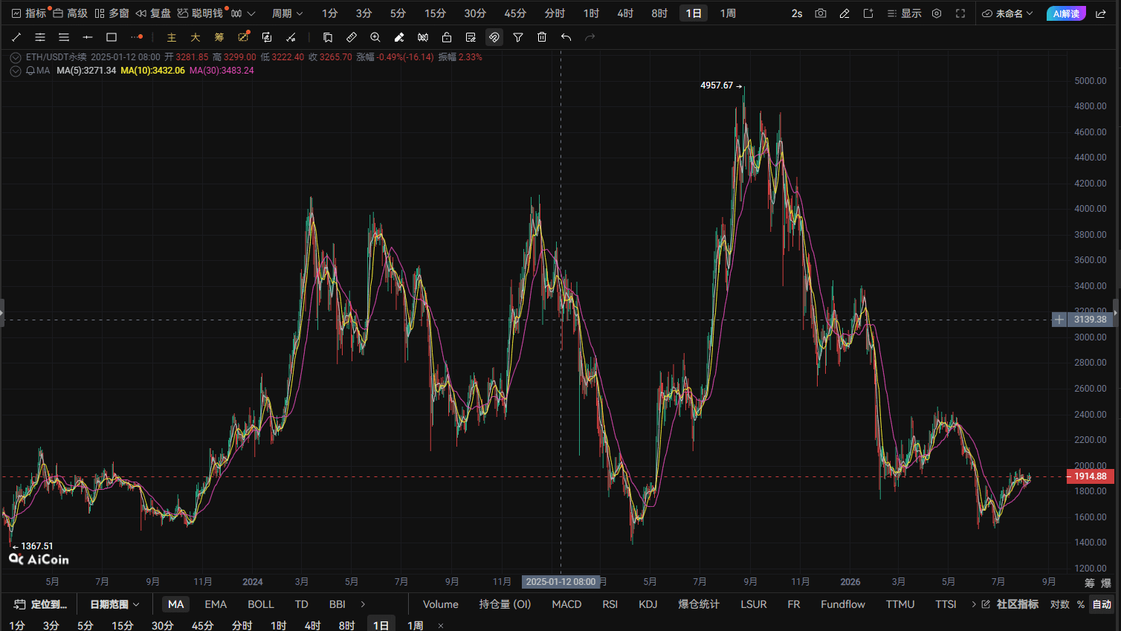Select the rectangle drawing tool
This screenshot has height=631, width=1121.
112,37
